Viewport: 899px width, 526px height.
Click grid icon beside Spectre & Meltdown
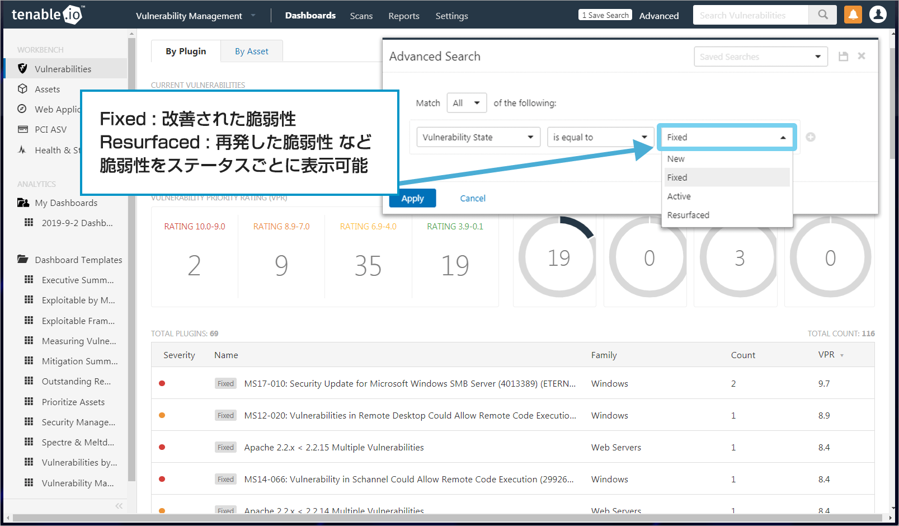tap(29, 442)
